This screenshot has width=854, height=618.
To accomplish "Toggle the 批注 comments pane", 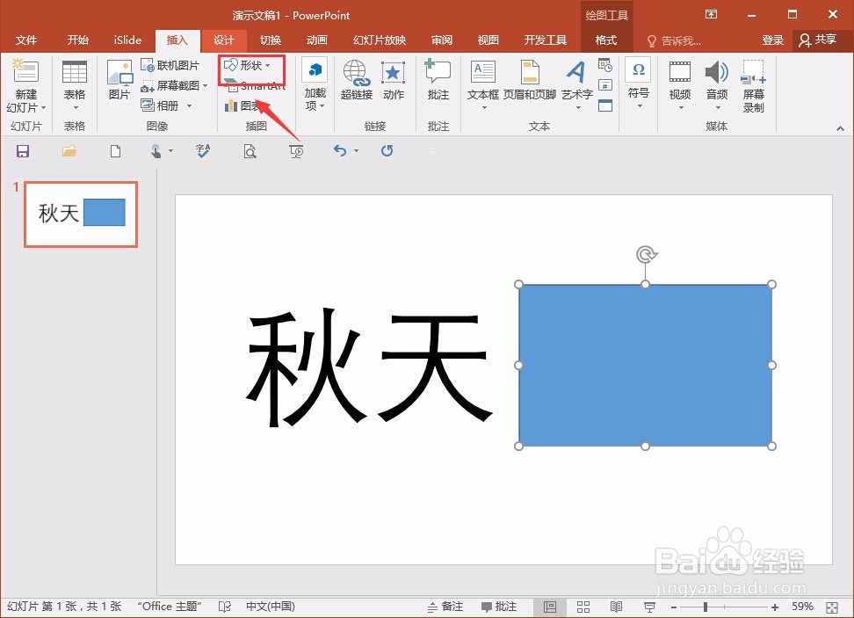I will (499, 606).
